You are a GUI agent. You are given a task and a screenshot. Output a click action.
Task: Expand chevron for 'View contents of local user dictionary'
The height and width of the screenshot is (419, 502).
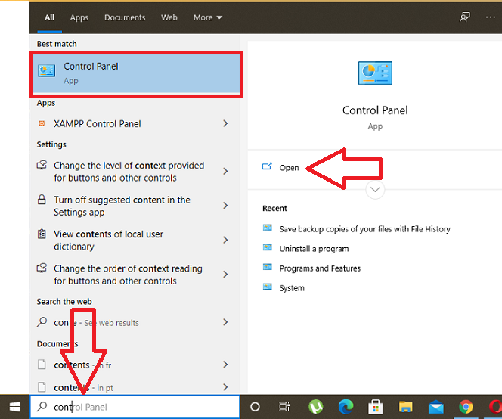pos(225,240)
